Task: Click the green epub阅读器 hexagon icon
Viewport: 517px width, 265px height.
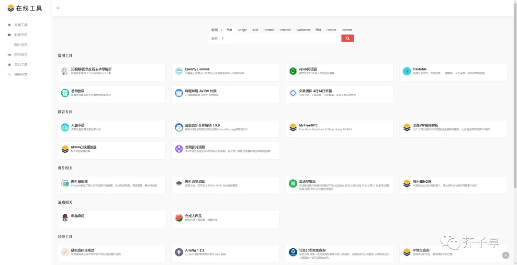Action: 293,71
